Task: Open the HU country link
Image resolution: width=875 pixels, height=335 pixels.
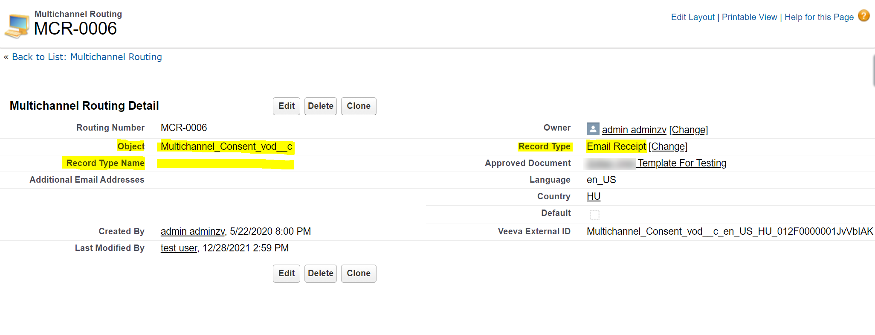Action: (594, 197)
